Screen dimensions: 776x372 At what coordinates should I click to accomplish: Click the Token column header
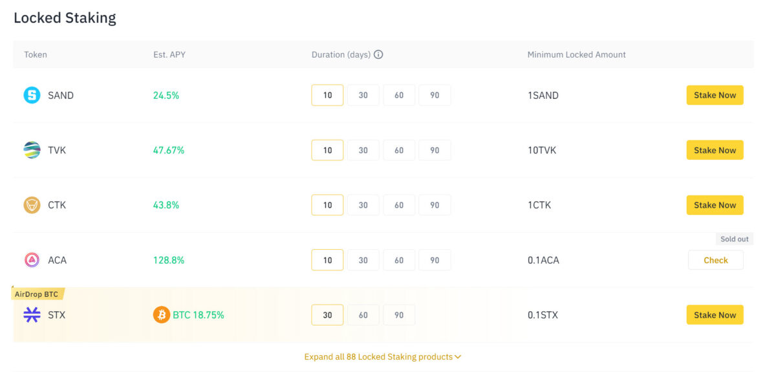[x=36, y=54]
